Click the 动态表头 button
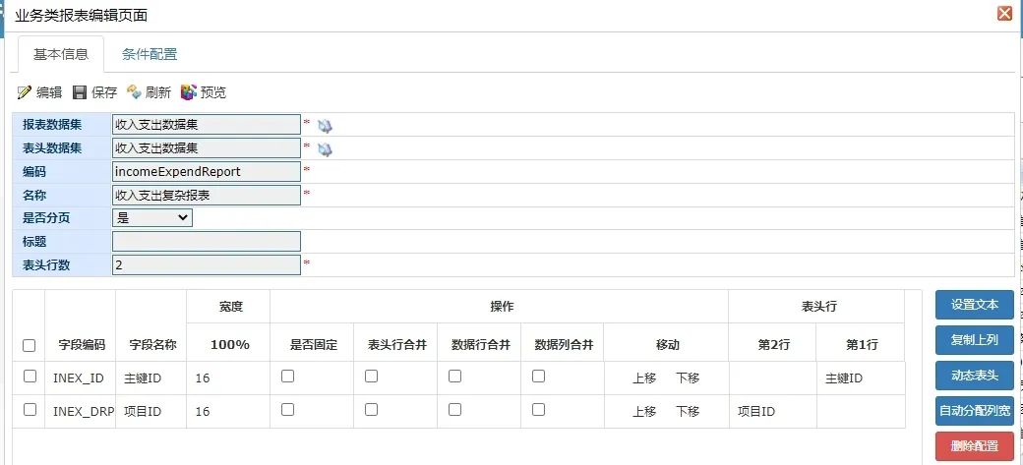This screenshot has height=465, width=1023. coord(974,376)
